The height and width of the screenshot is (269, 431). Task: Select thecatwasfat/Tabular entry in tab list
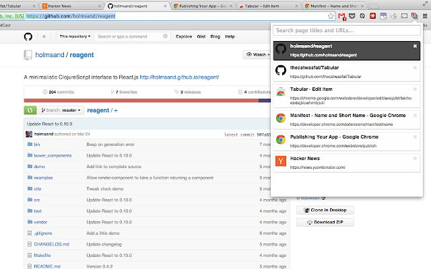[347, 72]
